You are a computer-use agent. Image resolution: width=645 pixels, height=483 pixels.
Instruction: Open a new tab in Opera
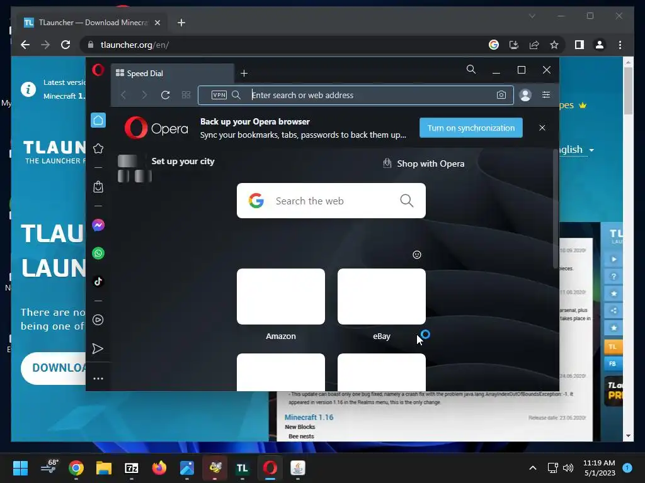[x=244, y=73]
